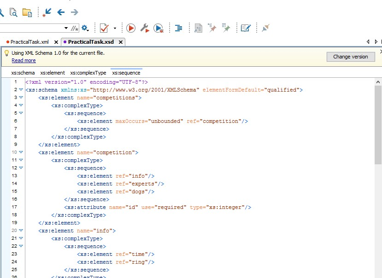Open the XPath settings gear icon
The width and height of the screenshot is (382, 278).
[85, 28]
